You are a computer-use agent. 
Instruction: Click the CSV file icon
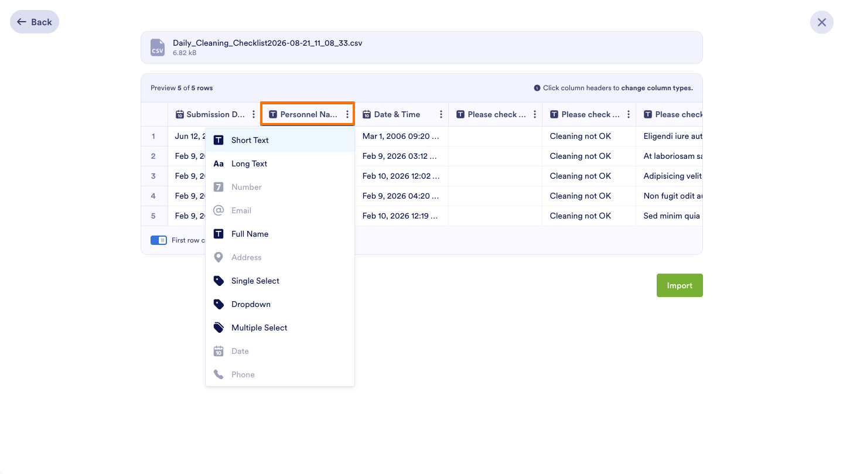158,47
